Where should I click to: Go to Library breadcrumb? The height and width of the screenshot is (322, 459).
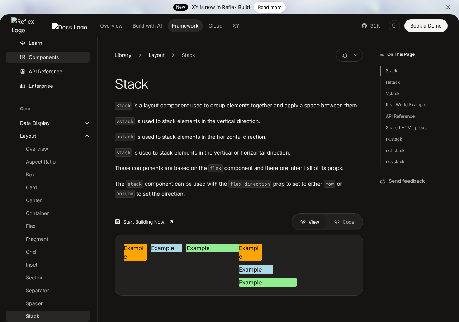point(123,55)
